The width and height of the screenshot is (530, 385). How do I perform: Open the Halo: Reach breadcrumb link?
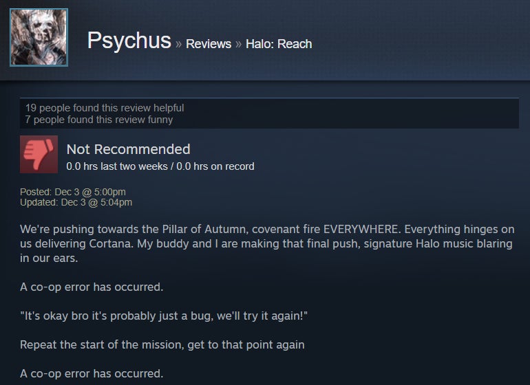(279, 44)
